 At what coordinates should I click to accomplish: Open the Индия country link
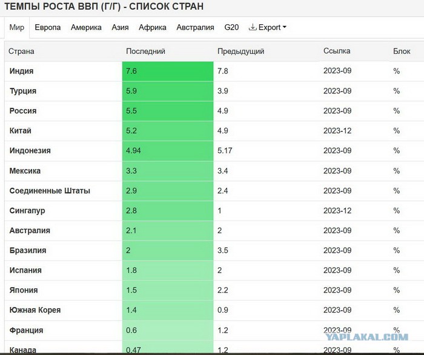pos(21,71)
